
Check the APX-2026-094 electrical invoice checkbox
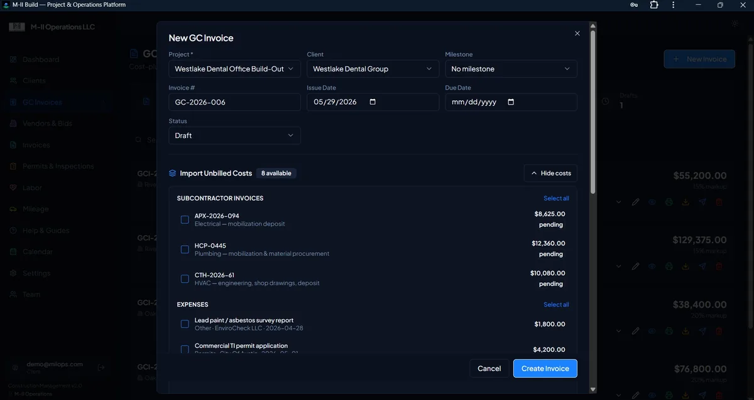coord(185,219)
